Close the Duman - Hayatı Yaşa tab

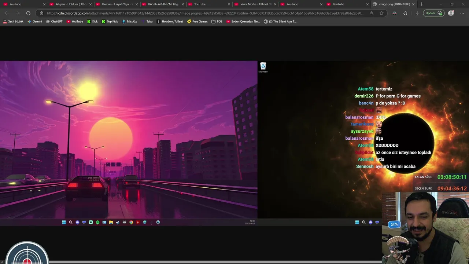pyautogui.click(x=137, y=4)
